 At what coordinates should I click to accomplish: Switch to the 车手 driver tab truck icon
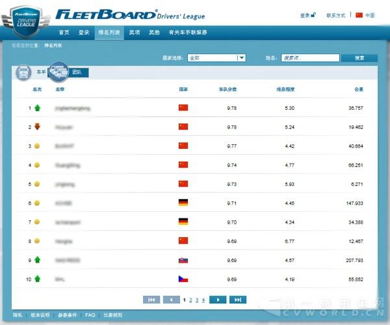pyautogui.click(x=23, y=73)
